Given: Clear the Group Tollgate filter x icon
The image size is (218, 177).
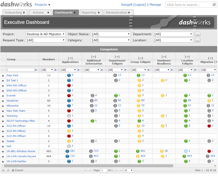Looking at the screenshot, I should [x=149, y=70].
